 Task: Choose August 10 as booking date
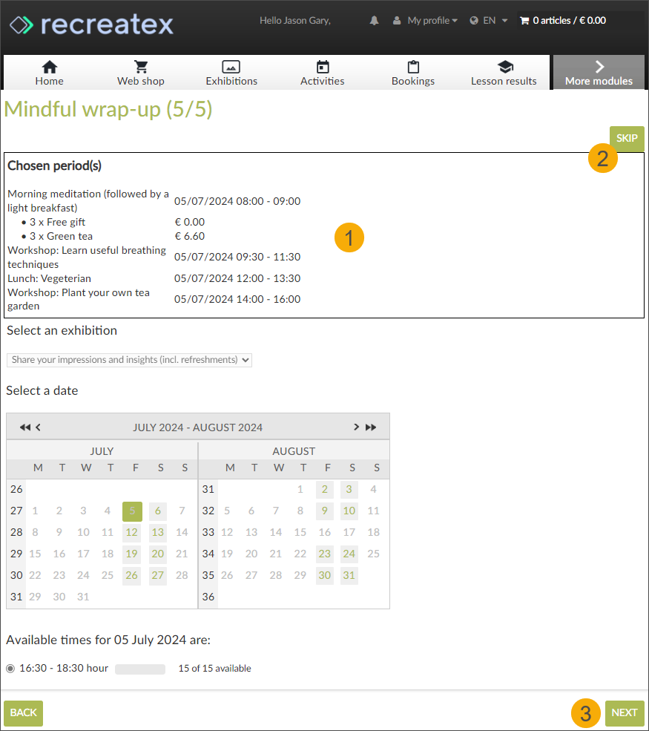pyautogui.click(x=349, y=511)
